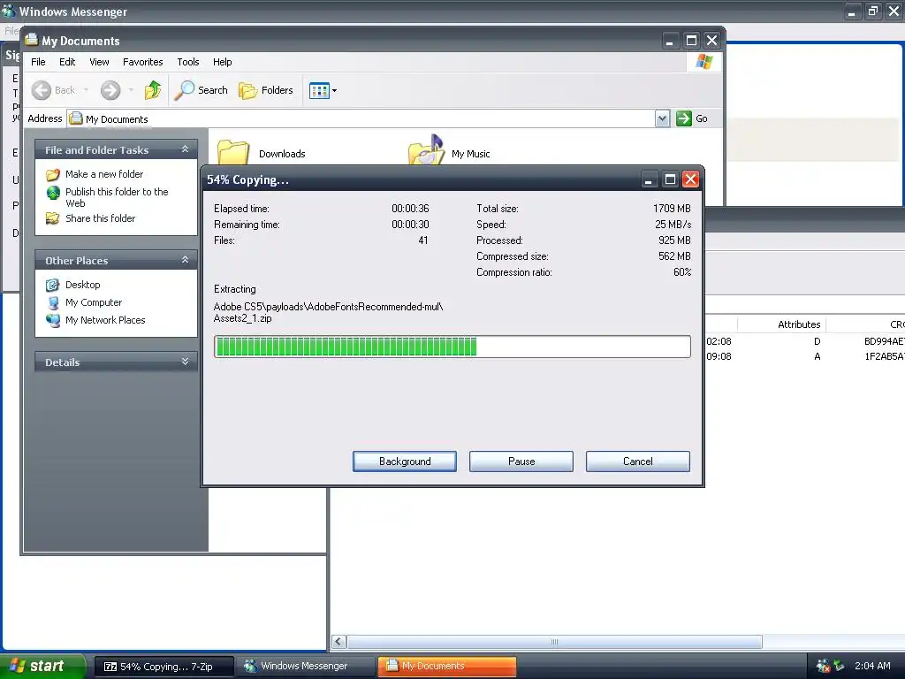Open My Computer from Other Places
Screen dimensions: 905x679
94,302
